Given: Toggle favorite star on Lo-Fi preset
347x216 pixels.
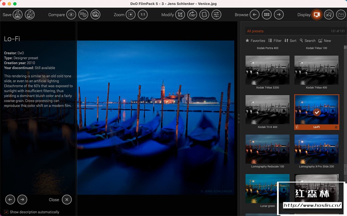Looking at the screenshot, I should 336,127.
